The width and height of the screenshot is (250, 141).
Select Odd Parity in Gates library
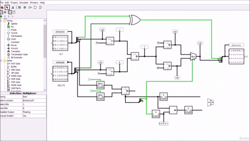[16, 88]
